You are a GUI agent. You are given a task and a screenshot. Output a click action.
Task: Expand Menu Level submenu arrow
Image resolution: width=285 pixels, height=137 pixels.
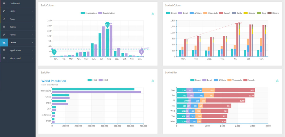[33, 58]
